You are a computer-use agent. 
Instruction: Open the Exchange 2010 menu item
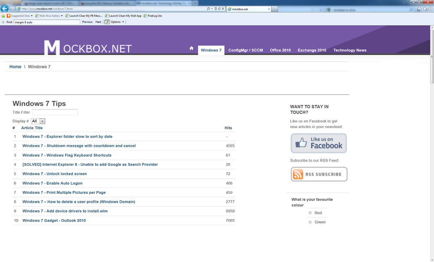(312, 50)
